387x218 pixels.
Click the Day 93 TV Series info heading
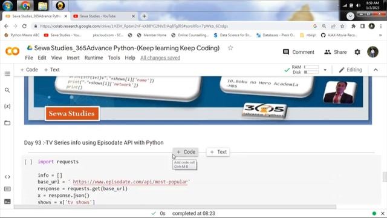[x=94, y=143]
